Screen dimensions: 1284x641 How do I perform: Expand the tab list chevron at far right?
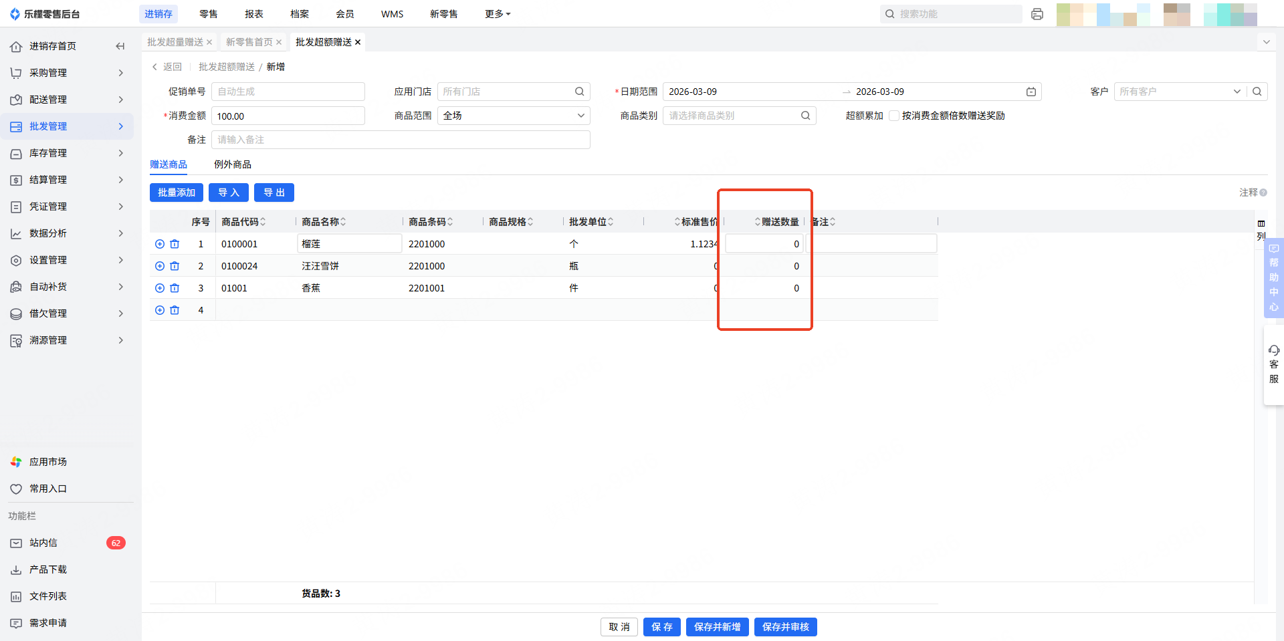(x=1266, y=42)
